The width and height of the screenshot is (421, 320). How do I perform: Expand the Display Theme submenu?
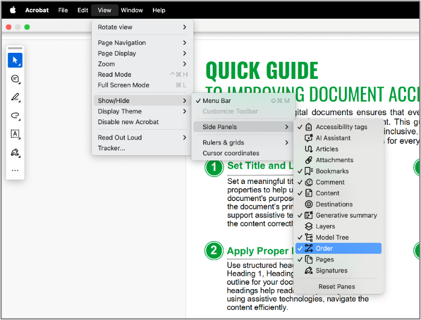[142, 111]
